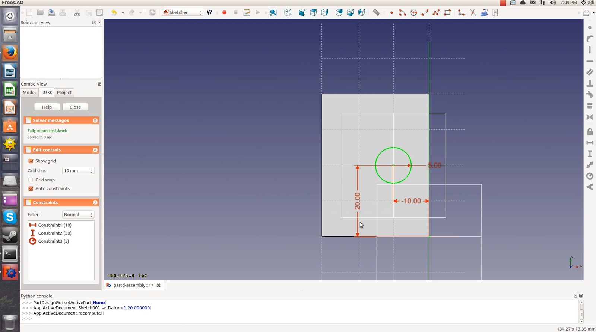
Task: Open Steam from the launcher
Action: (10, 235)
